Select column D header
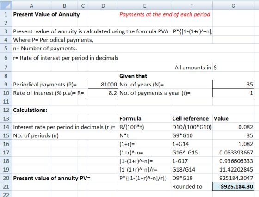259x197 pixels. coord(103,6)
